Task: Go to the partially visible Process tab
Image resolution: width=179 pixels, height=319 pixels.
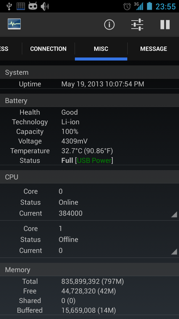Action: click(x=5, y=49)
